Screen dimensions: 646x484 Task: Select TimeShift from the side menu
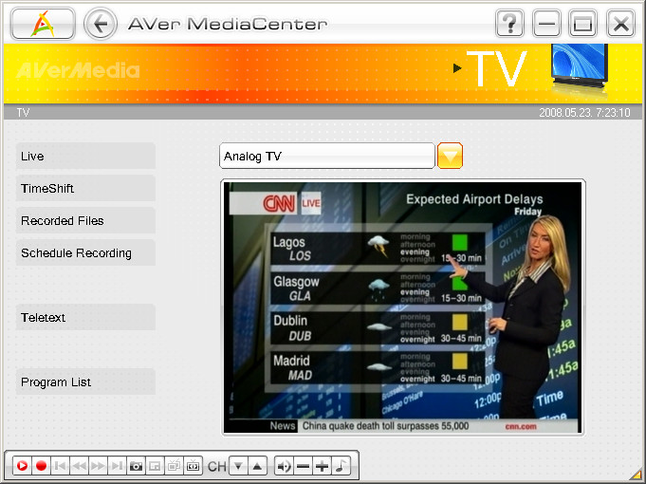pyautogui.click(x=85, y=188)
